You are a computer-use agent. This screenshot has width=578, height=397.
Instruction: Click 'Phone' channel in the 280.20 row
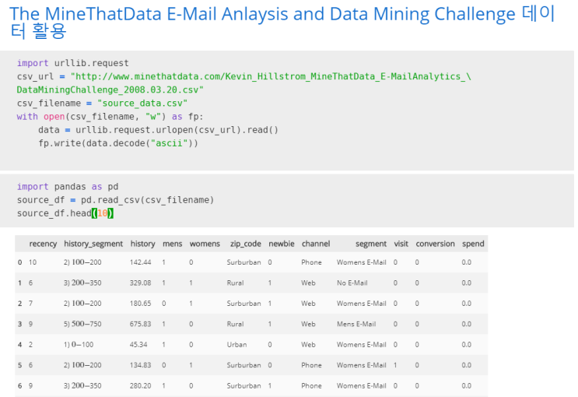point(311,386)
